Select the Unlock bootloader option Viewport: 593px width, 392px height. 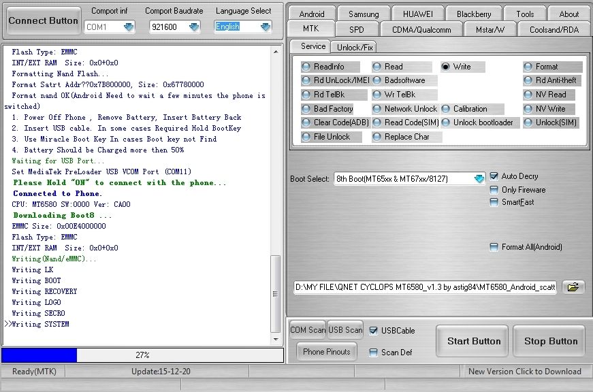[x=447, y=122]
